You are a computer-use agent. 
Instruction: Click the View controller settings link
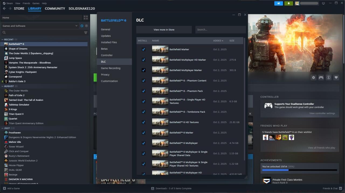click(x=322, y=113)
